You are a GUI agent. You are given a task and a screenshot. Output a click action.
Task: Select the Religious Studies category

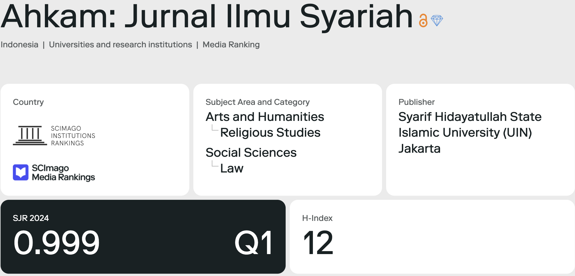click(270, 132)
